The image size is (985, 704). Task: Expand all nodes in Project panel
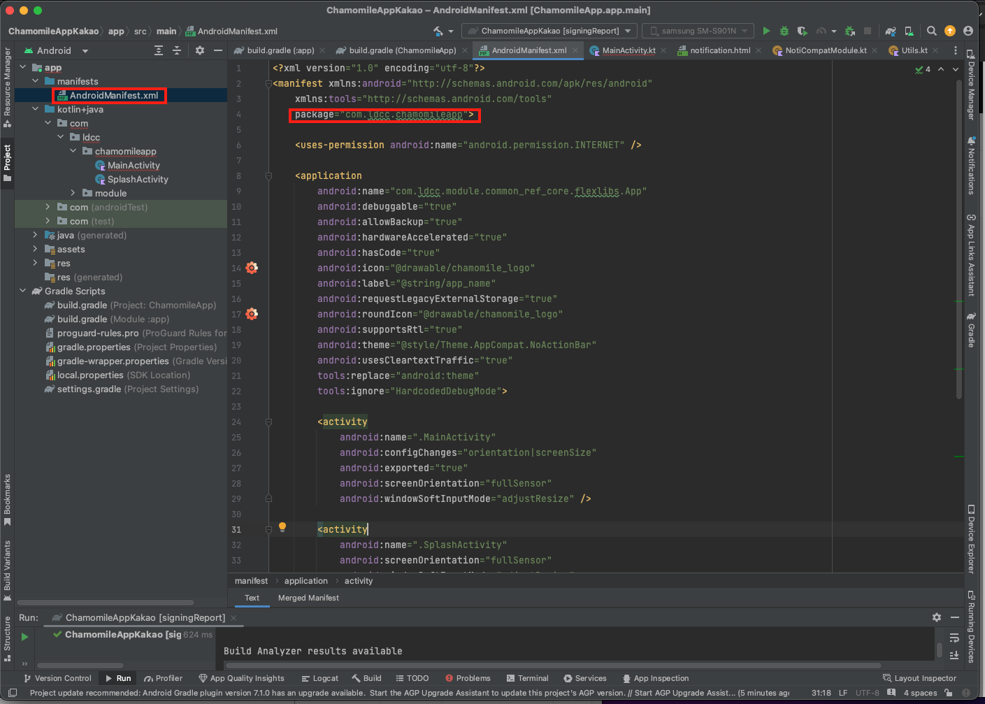(x=159, y=50)
